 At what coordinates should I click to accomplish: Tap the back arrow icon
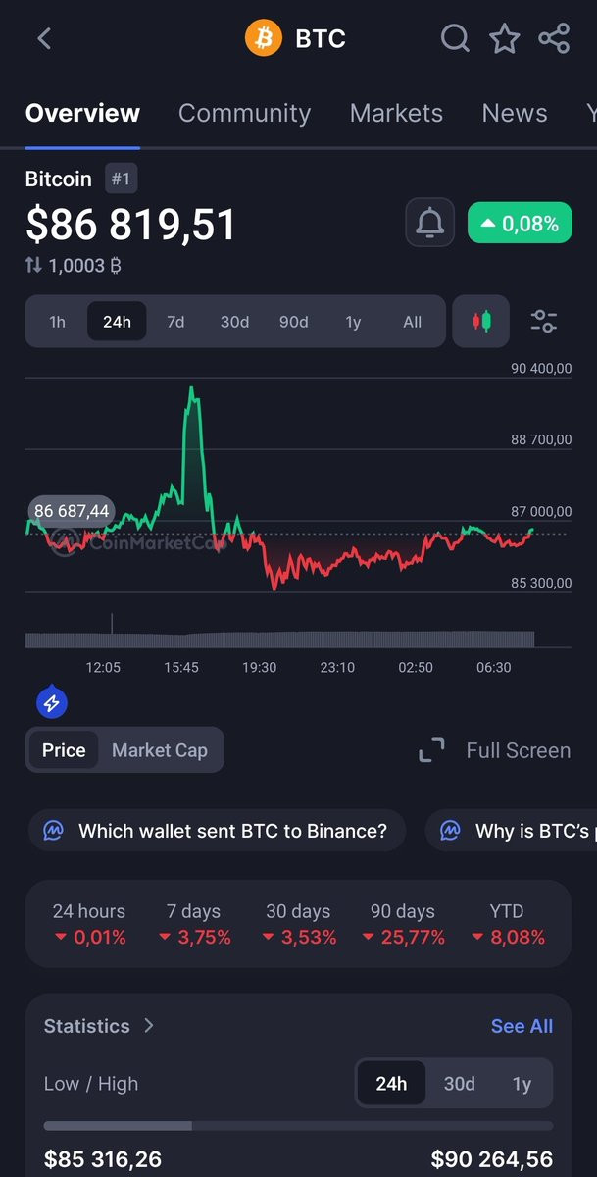44,38
